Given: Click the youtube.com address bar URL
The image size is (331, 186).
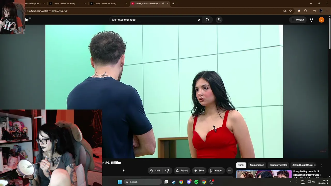Looking at the screenshot, I should pyautogui.click(x=47, y=11).
